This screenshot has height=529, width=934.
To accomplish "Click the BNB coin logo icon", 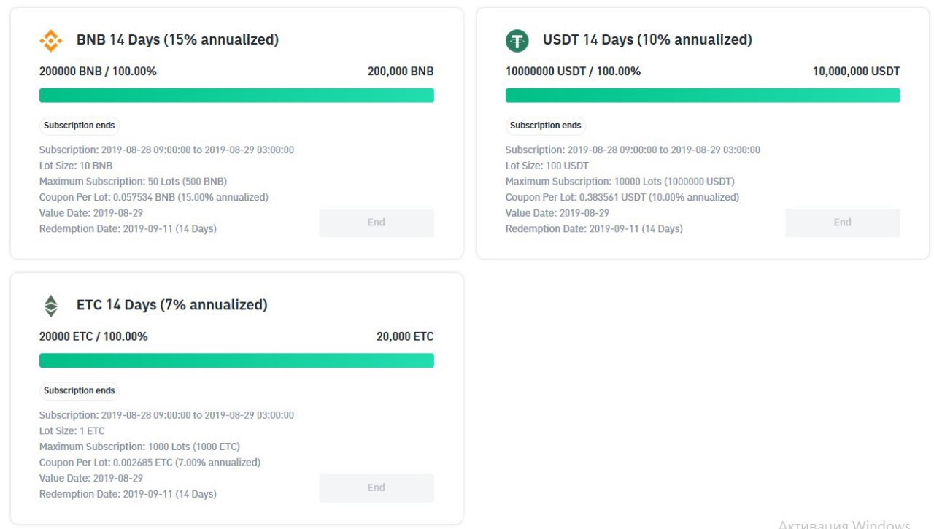I will [50, 40].
